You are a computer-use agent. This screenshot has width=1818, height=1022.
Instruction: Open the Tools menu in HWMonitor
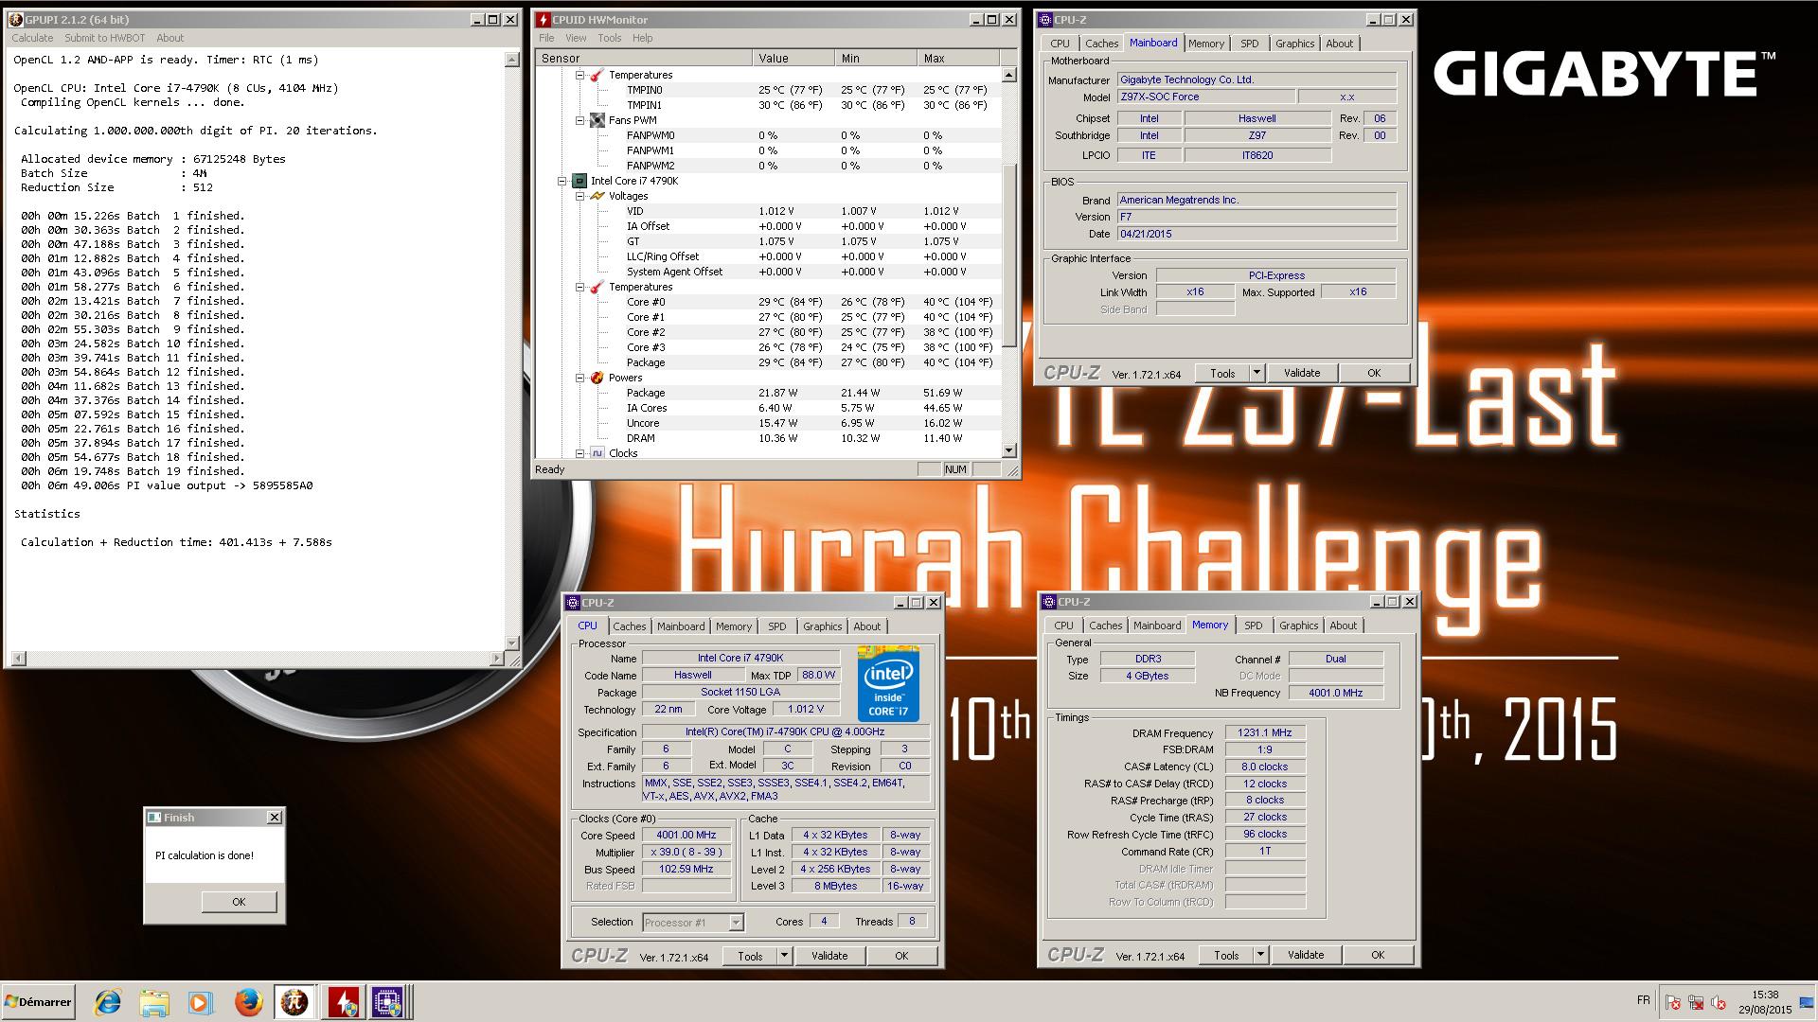[x=610, y=38]
